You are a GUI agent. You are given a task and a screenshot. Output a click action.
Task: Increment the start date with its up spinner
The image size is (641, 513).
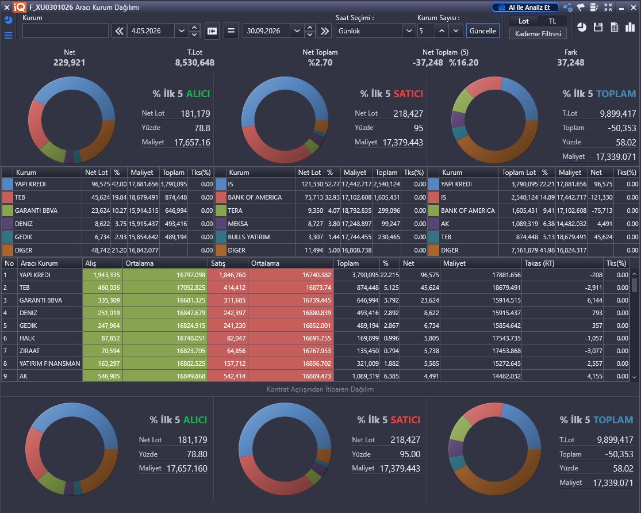pyautogui.click(x=194, y=28)
